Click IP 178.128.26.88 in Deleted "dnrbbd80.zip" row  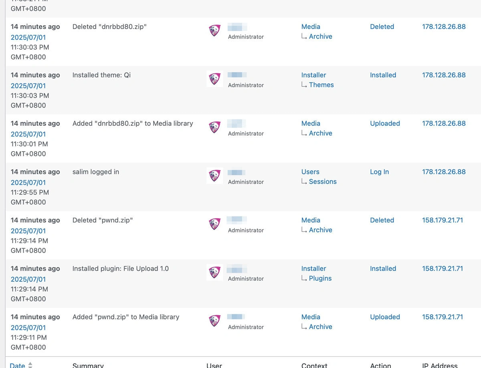[x=444, y=27]
